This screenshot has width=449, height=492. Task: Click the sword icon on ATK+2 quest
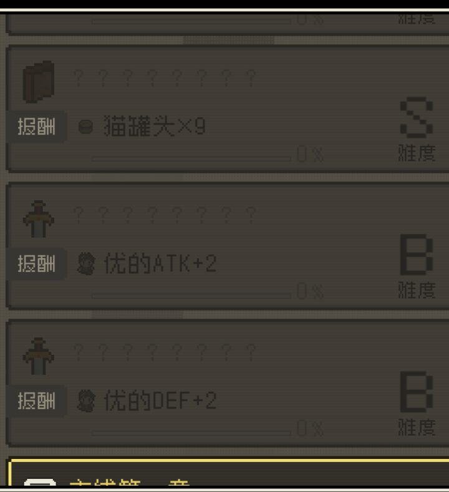click(39, 219)
